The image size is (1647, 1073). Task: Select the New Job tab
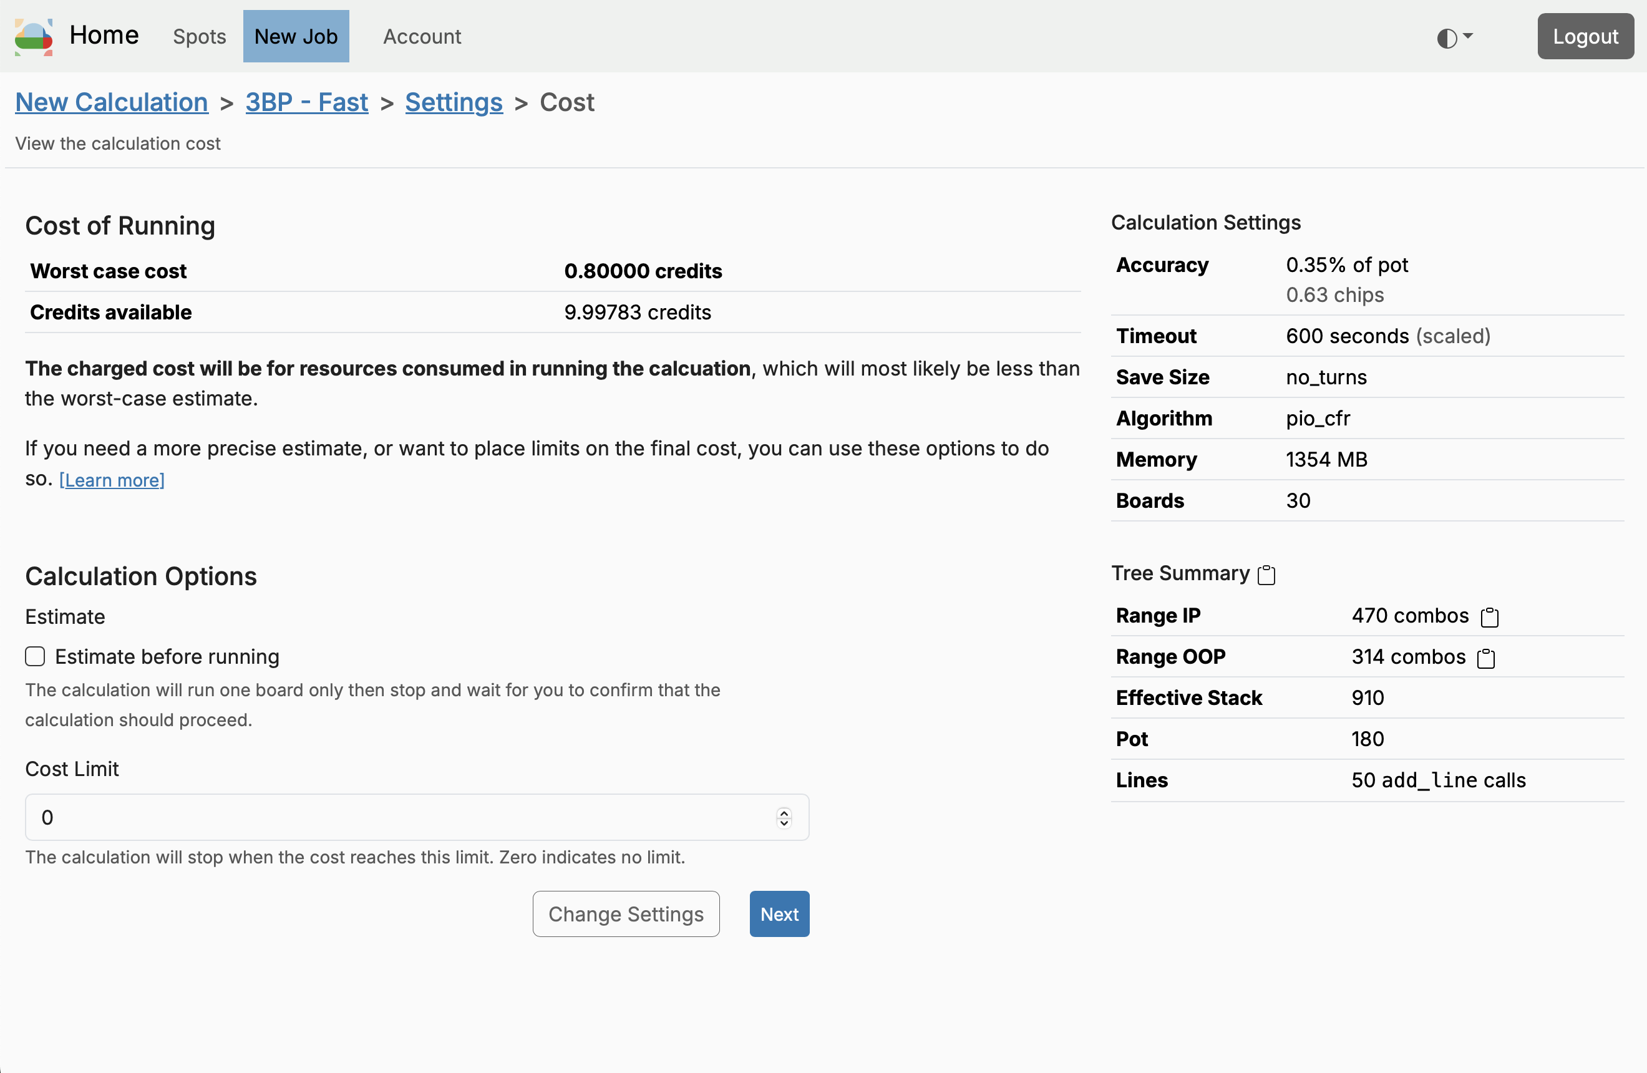click(296, 37)
